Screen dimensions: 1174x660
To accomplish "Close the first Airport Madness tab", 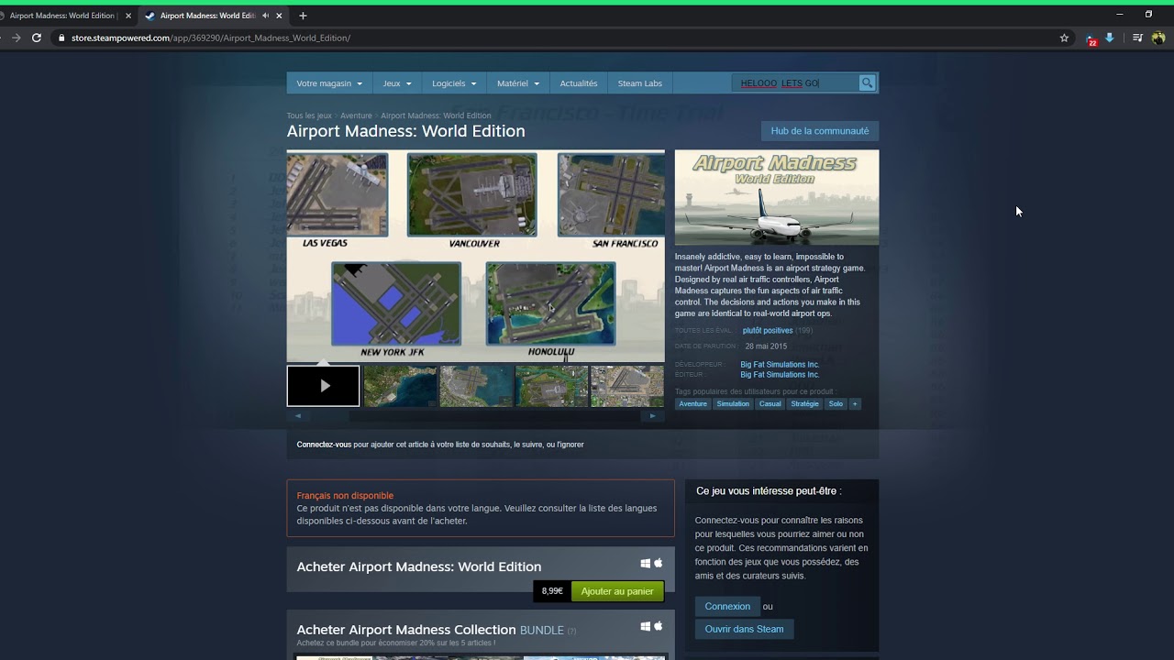I will 128,16.
